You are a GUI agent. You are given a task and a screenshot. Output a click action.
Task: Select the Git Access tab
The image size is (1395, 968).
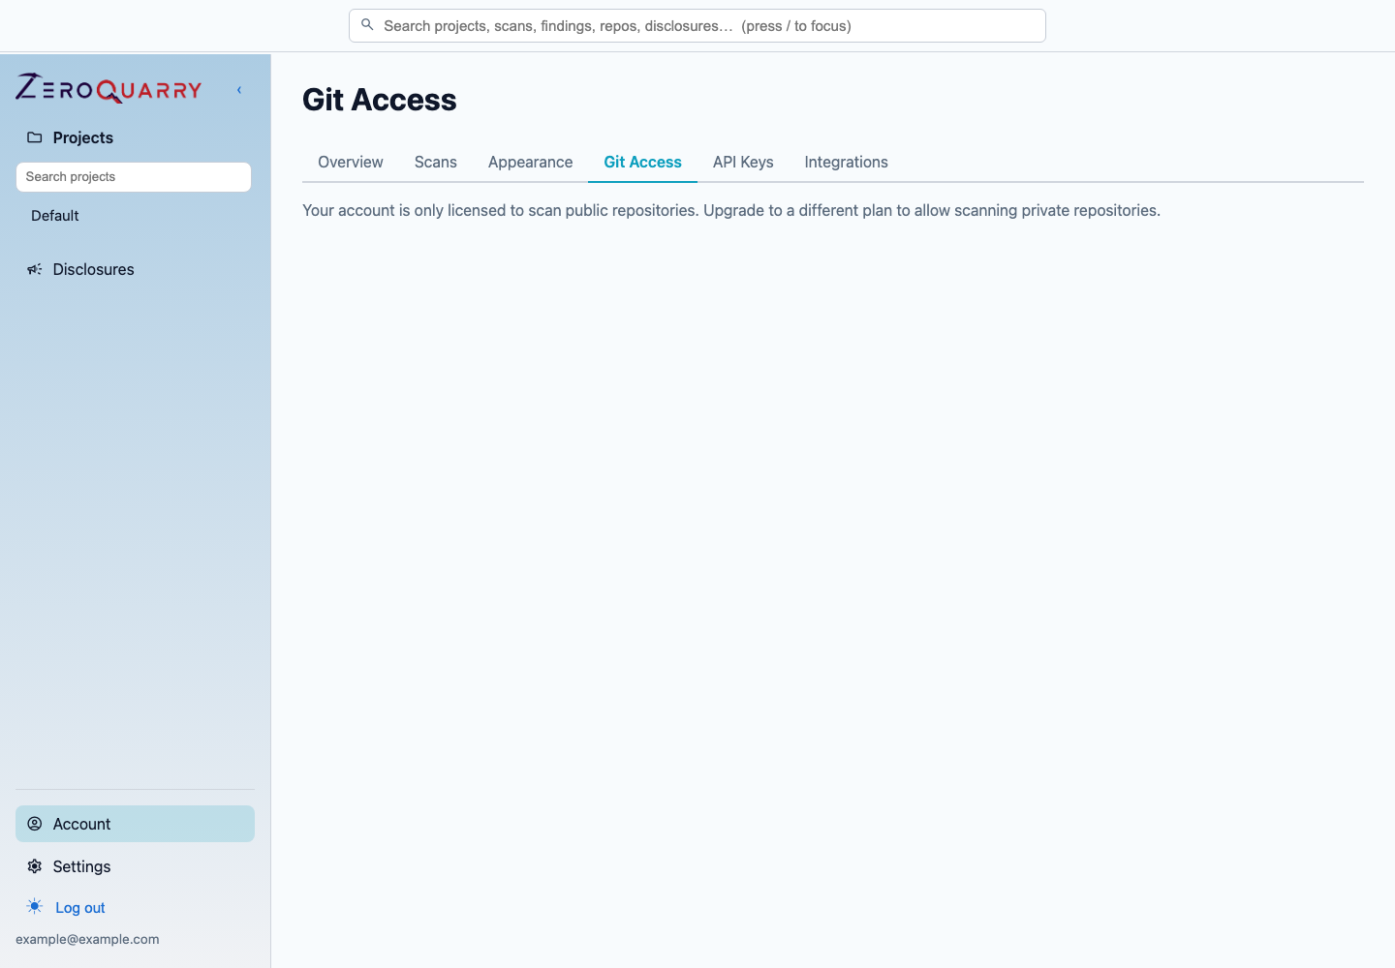click(643, 163)
